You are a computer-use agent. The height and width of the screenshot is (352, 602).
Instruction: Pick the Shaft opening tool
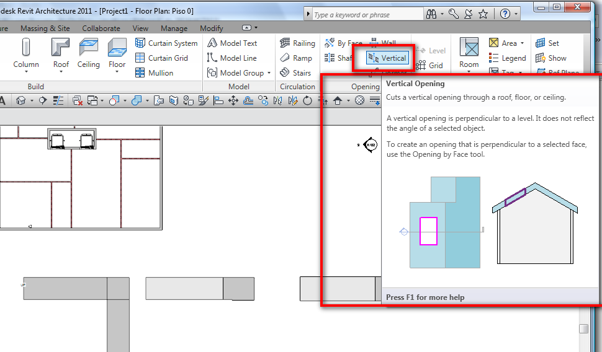point(338,58)
